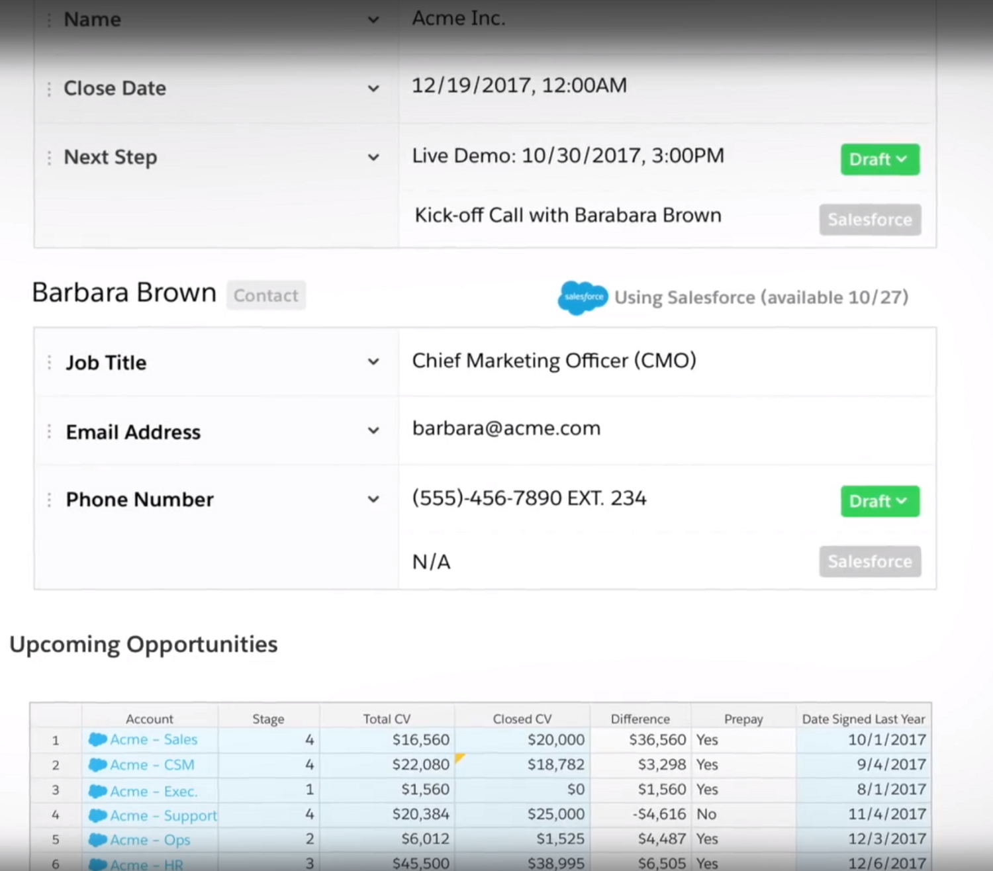This screenshot has height=871, width=993.
Task: Click the cloud icon beside Acme – Support
Action: point(97,815)
